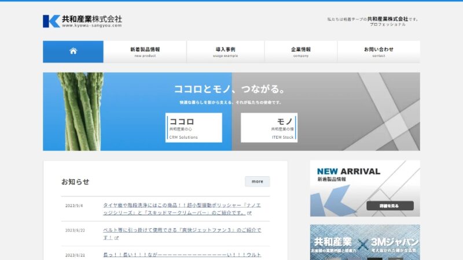Click the 共和産業 × 3Mジャパン banner
The image size is (463, 260).
(365, 243)
